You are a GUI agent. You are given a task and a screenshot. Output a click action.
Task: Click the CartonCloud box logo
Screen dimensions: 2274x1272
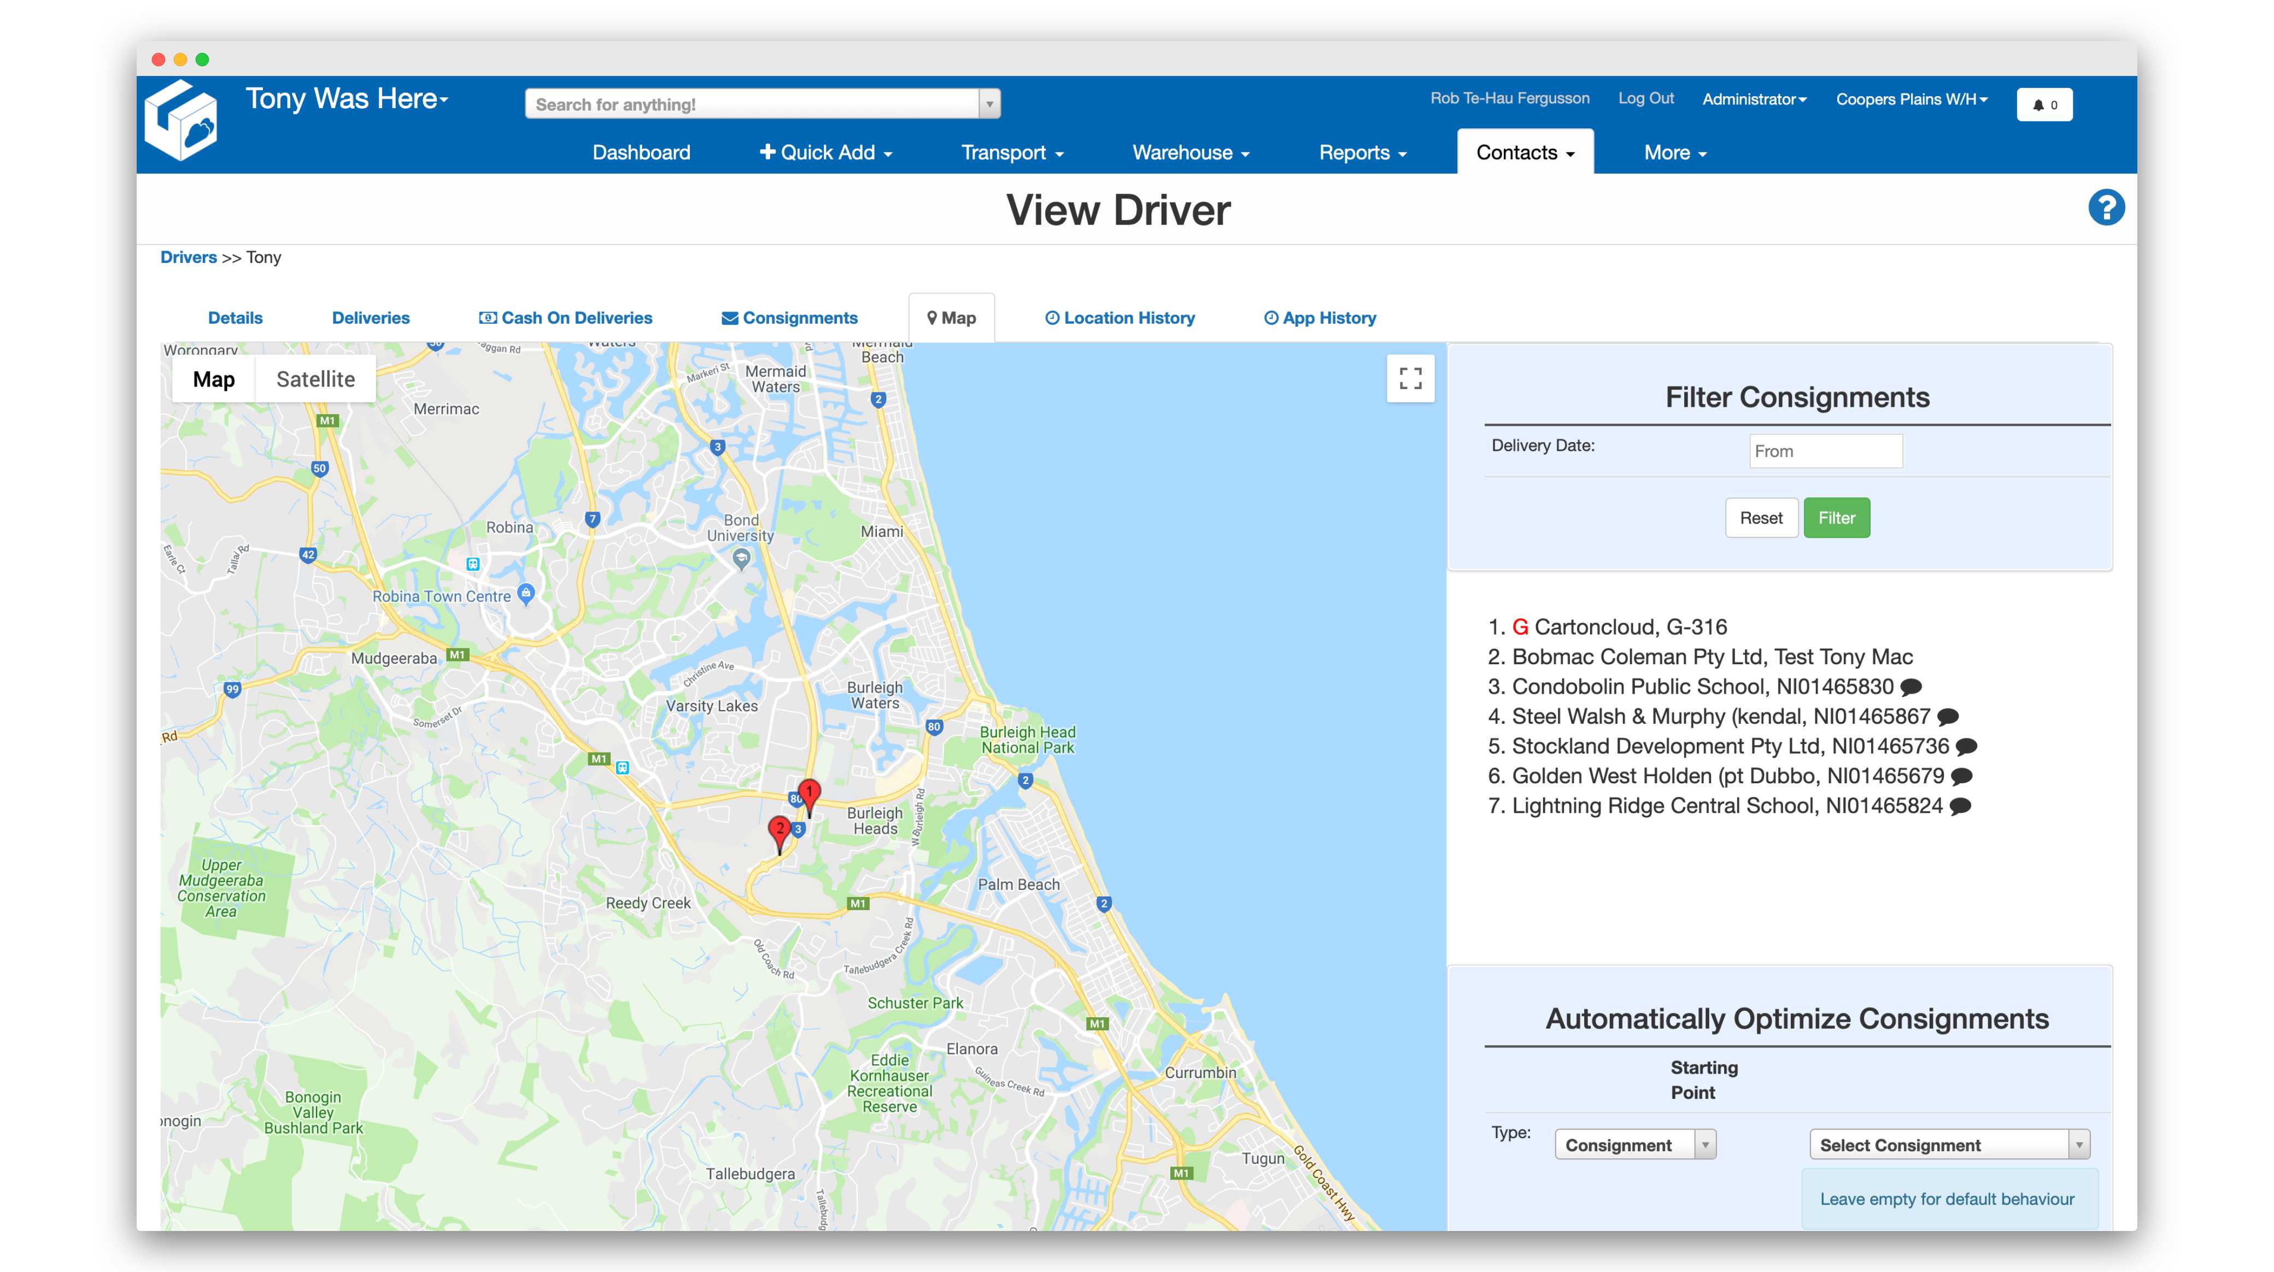click(182, 121)
